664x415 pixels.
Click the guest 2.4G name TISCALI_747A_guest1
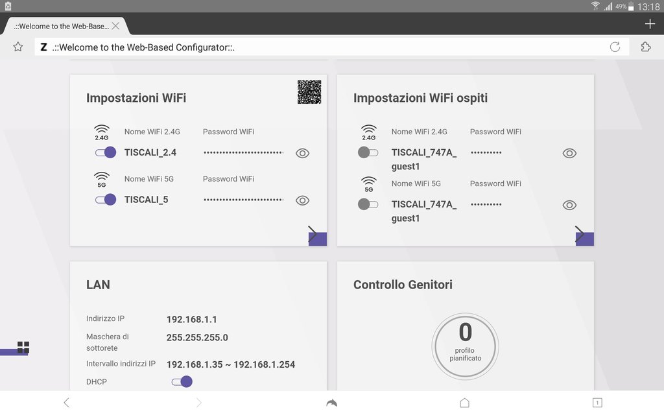click(x=424, y=160)
